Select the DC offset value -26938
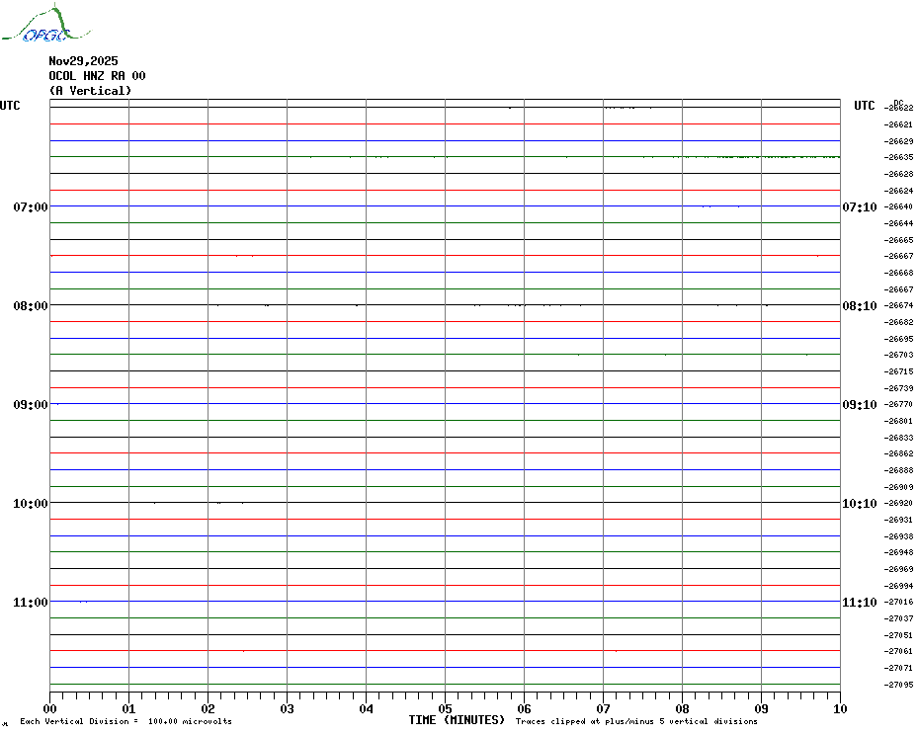This screenshot has width=919, height=735. point(898,536)
